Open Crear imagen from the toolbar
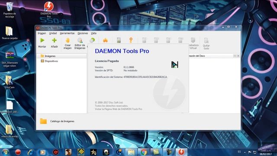277x156 pixels. pos(68,43)
